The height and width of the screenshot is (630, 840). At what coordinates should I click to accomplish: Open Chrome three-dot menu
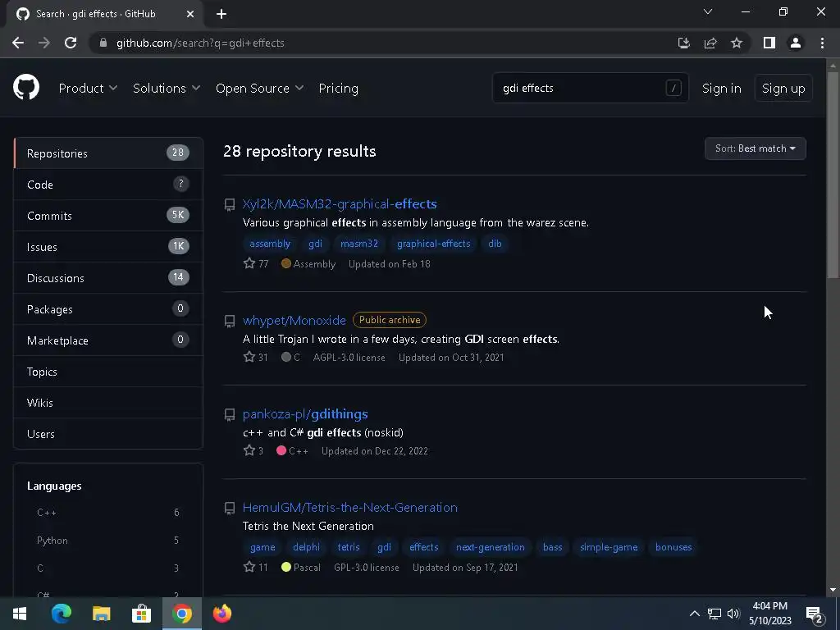[822, 43]
